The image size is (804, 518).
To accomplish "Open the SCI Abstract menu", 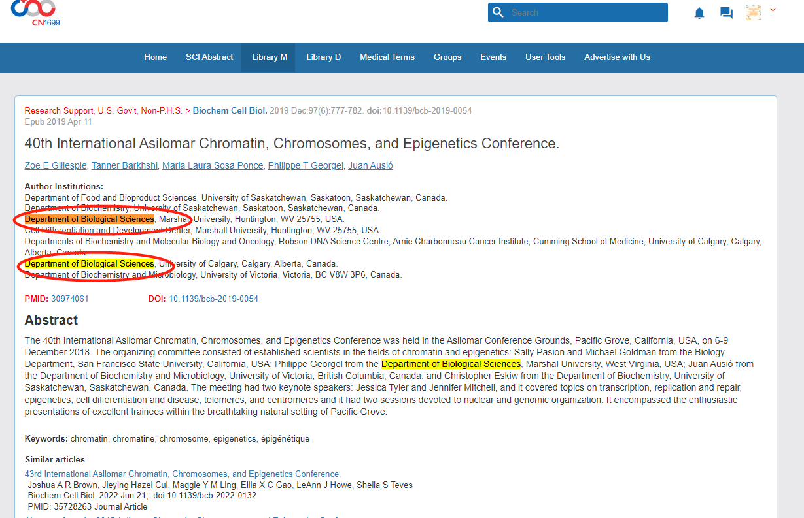I will [209, 57].
